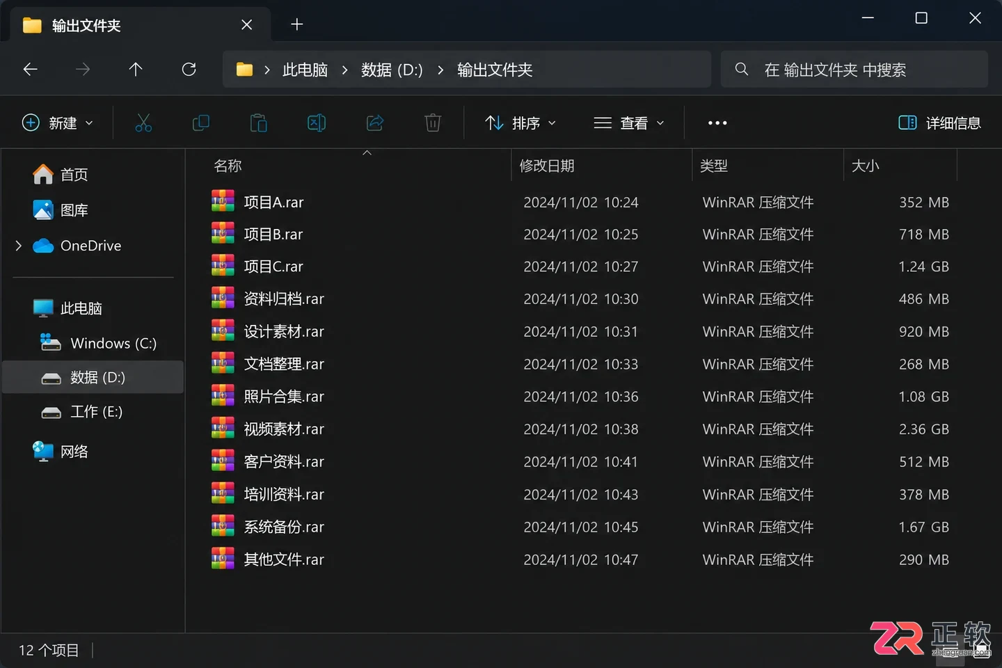Click the search magnifier icon

[x=742, y=70]
